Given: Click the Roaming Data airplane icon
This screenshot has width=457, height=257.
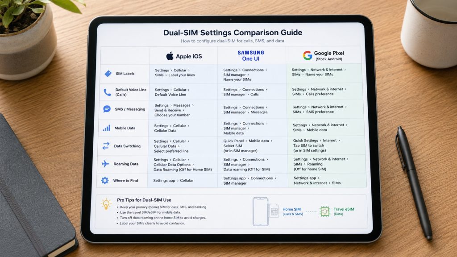Looking at the screenshot, I should 105,164.
